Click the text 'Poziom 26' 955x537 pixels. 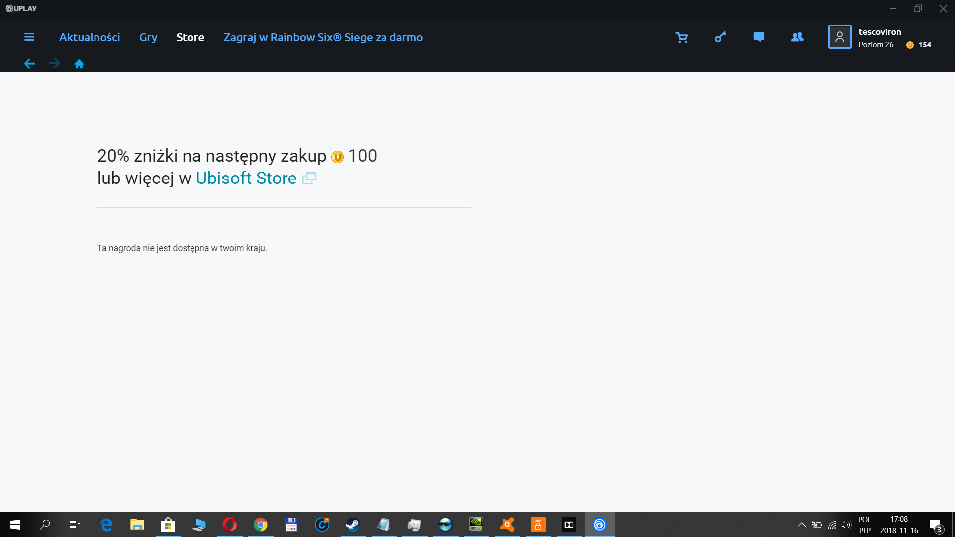click(x=876, y=45)
